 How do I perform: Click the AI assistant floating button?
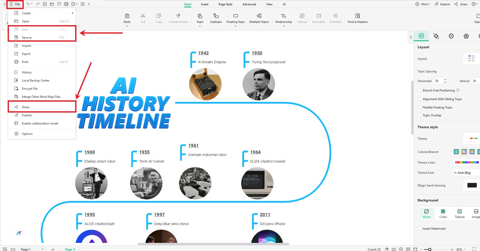point(19,233)
